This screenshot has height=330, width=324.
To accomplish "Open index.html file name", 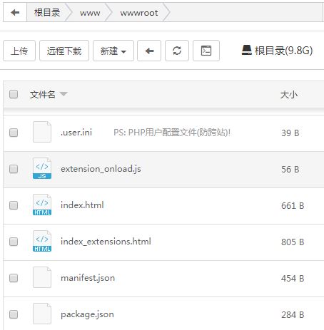I will (x=82, y=205).
